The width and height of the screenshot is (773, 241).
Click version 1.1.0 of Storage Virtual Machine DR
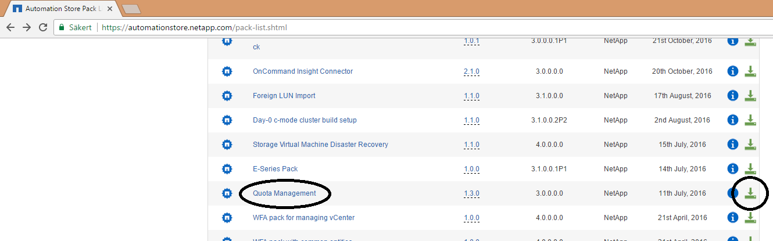click(471, 145)
